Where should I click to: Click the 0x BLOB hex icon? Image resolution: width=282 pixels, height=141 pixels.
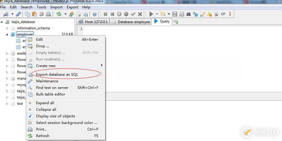click(216, 14)
